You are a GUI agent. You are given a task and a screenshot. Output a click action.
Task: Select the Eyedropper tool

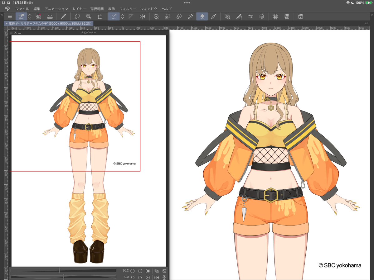tap(214, 17)
